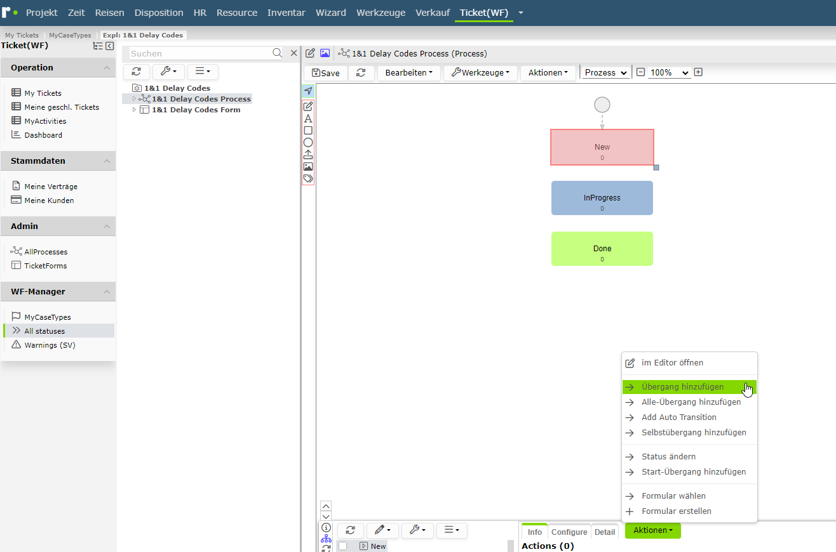Select the text tool in the palette
This screenshot has height=552, width=836.
click(308, 118)
